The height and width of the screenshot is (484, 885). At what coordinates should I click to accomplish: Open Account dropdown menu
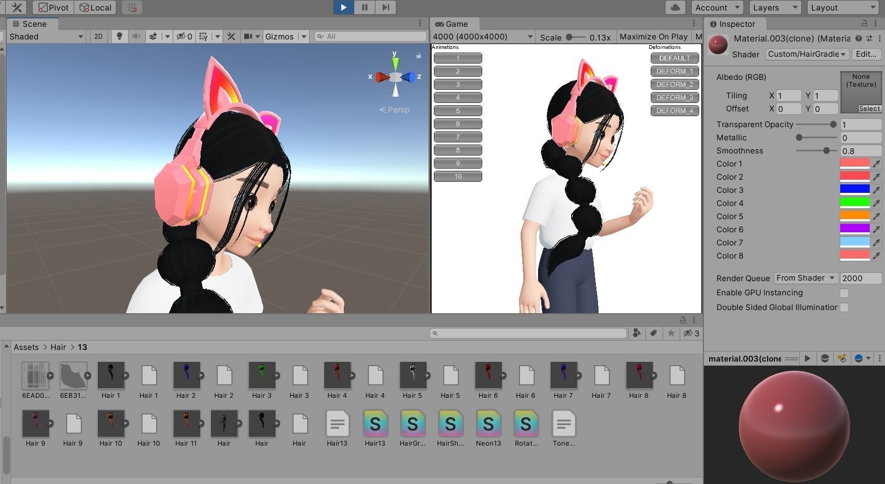pos(718,7)
